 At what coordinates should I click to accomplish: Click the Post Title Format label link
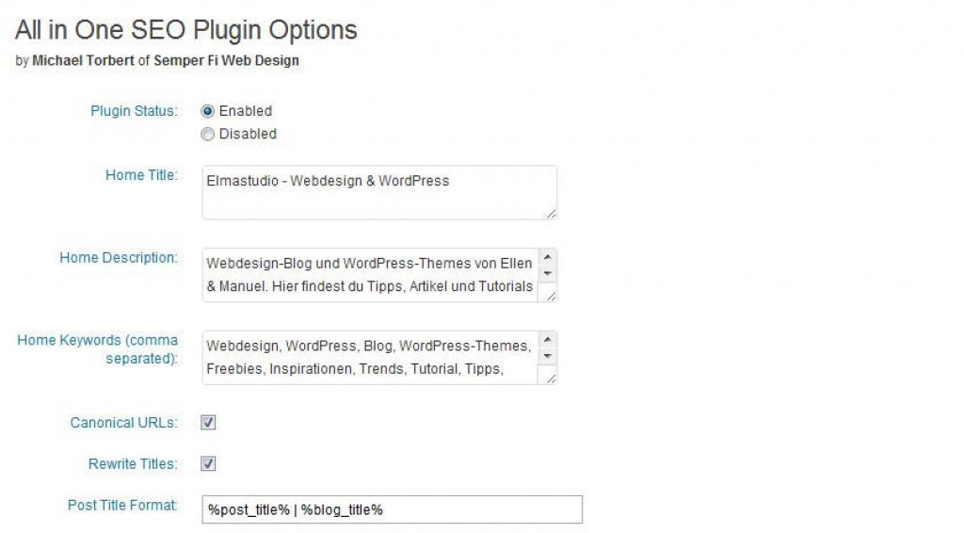pyautogui.click(x=122, y=506)
